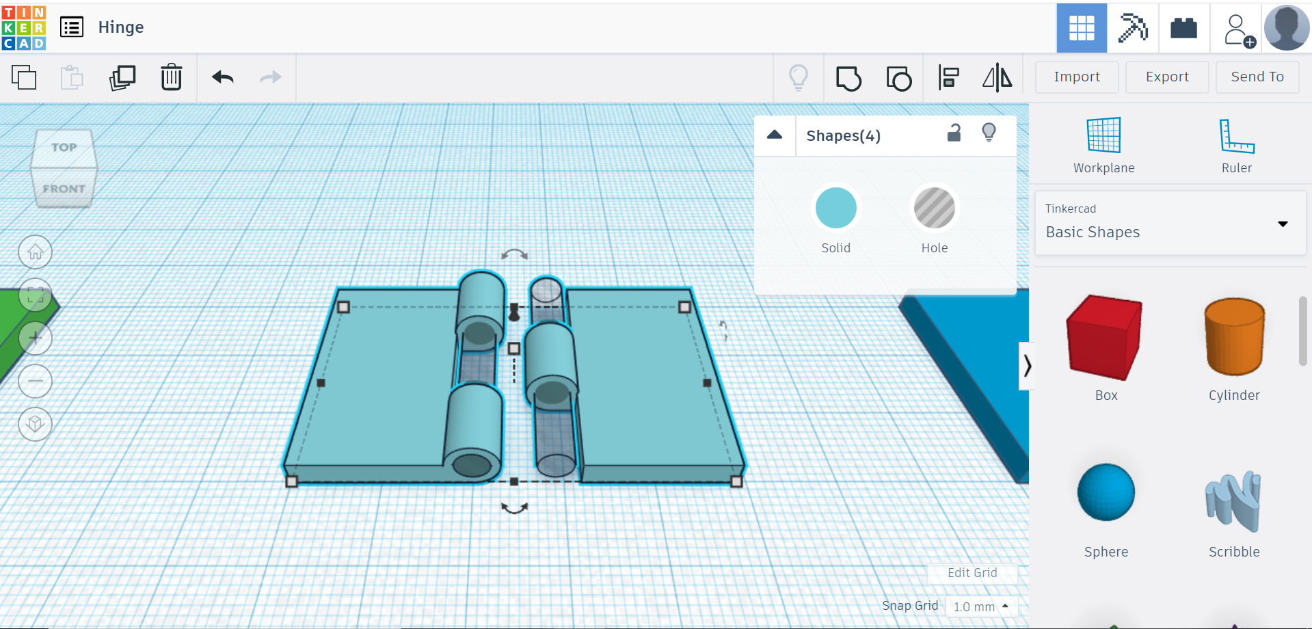Click the Edit Grid button
The image size is (1312, 629).
click(x=972, y=573)
